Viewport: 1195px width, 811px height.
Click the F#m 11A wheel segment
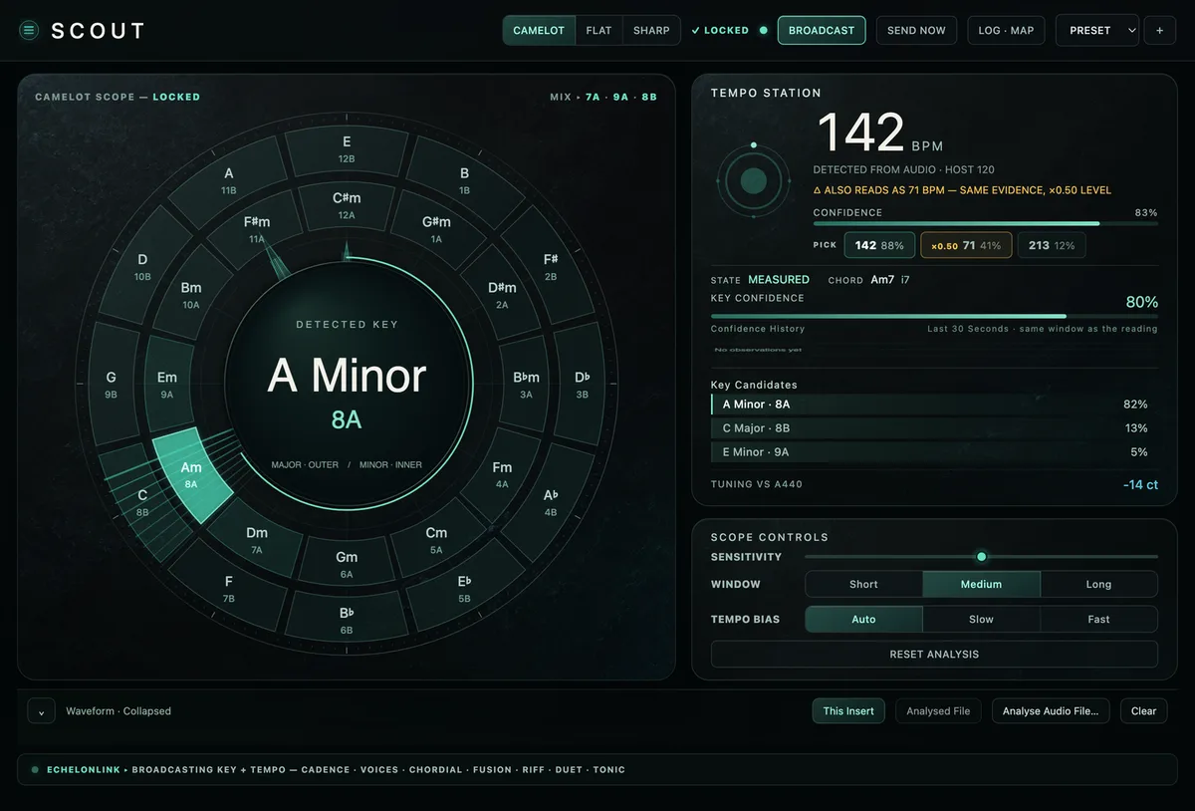tap(257, 229)
